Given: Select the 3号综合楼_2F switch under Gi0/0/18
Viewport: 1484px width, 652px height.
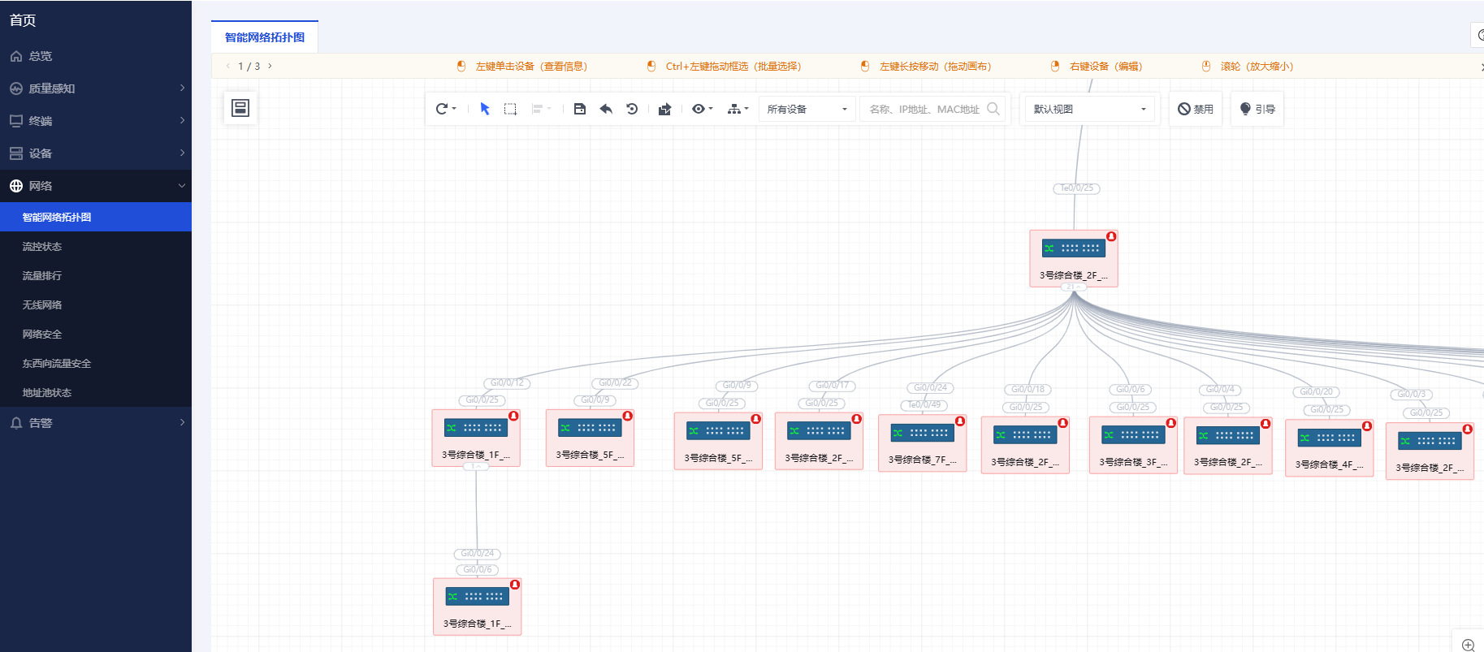Looking at the screenshot, I should pyautogui.click(x=1025, y=445).
